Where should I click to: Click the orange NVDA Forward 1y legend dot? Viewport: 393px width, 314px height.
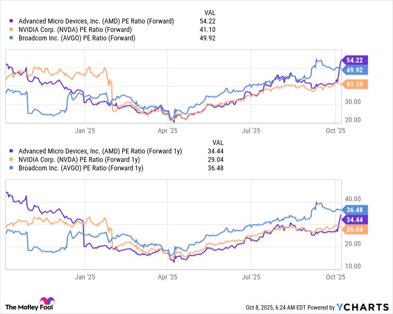(x=11, y=159)
